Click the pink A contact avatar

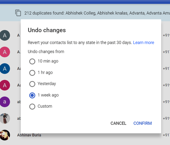click(5, 52)
